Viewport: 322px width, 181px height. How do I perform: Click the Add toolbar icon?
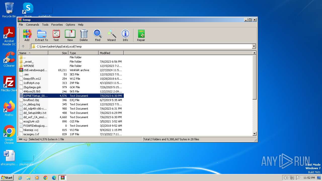pos(27,35)
